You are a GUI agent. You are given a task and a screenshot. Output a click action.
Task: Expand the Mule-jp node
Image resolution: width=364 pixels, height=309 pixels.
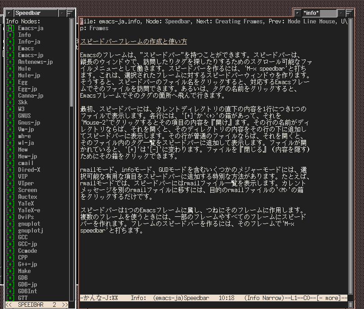(x=10, y=75)
